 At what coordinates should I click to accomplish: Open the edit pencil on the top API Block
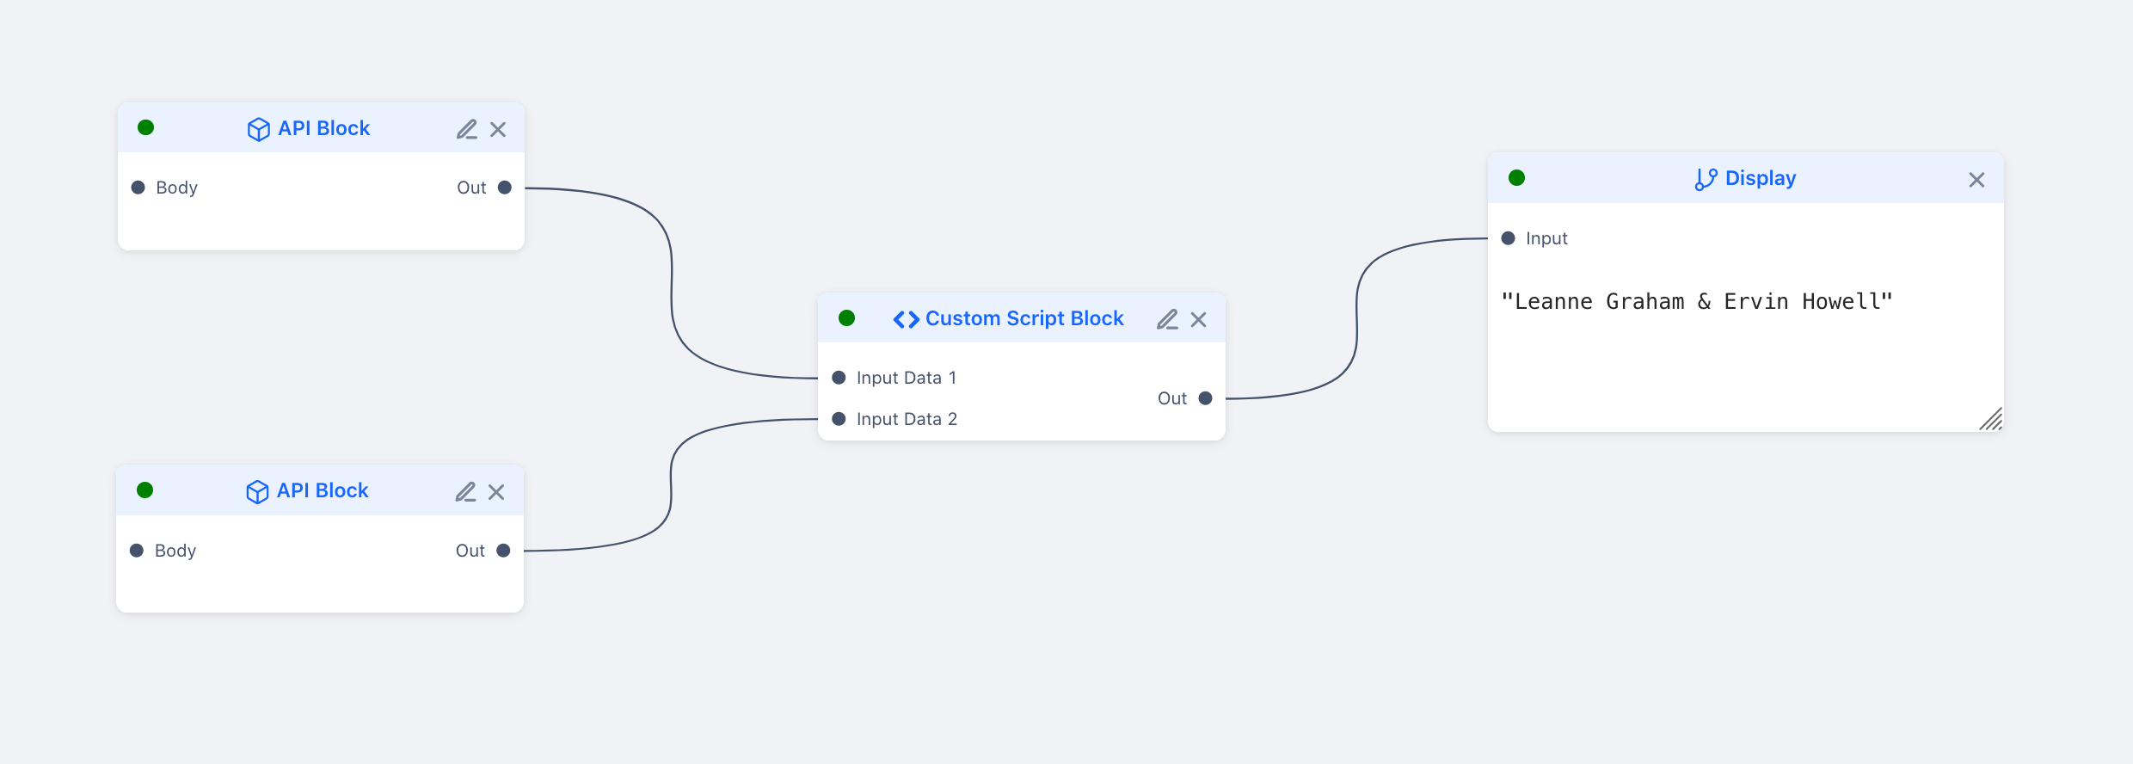pos(467,128)
